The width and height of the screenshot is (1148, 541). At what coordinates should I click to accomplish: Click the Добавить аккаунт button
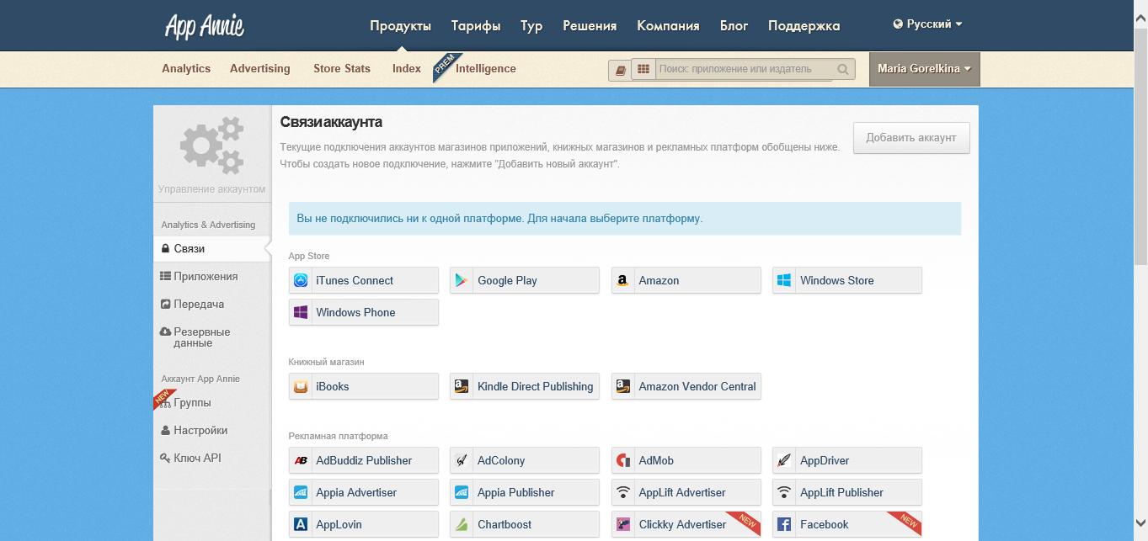911,138
